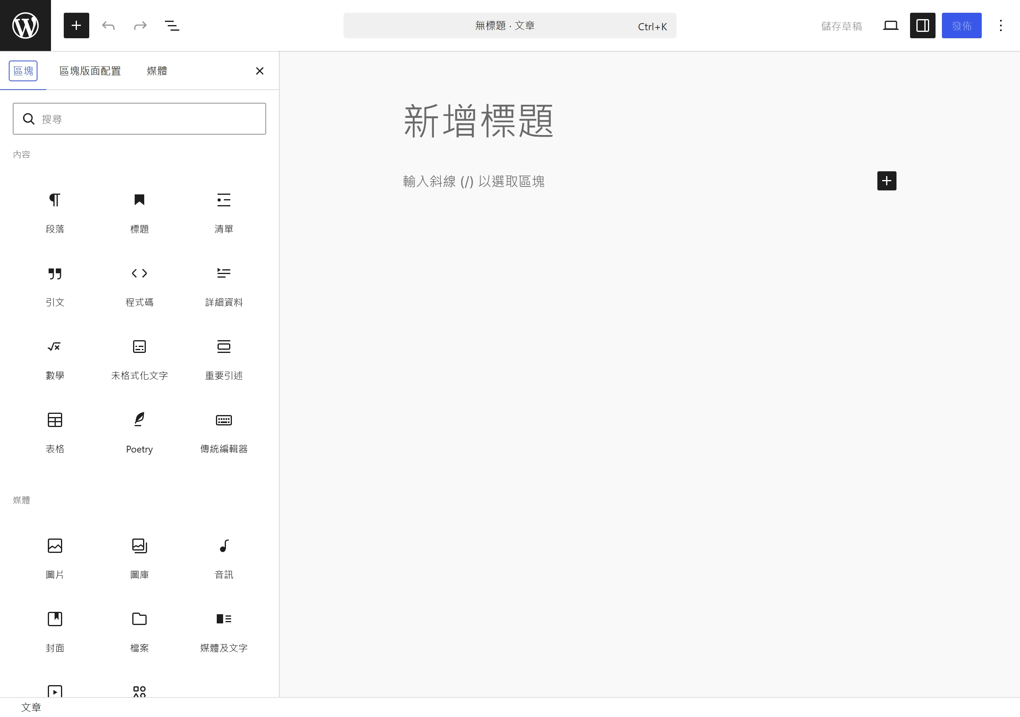The width and height of the screenshot is (1020, 717).
Task: Insert the 音訊 audio block
Action: [x=224, y=559]
